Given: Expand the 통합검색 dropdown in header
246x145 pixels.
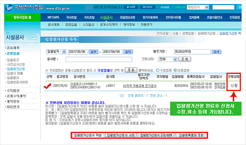Looking at the screenshot, I should point(198,7).
